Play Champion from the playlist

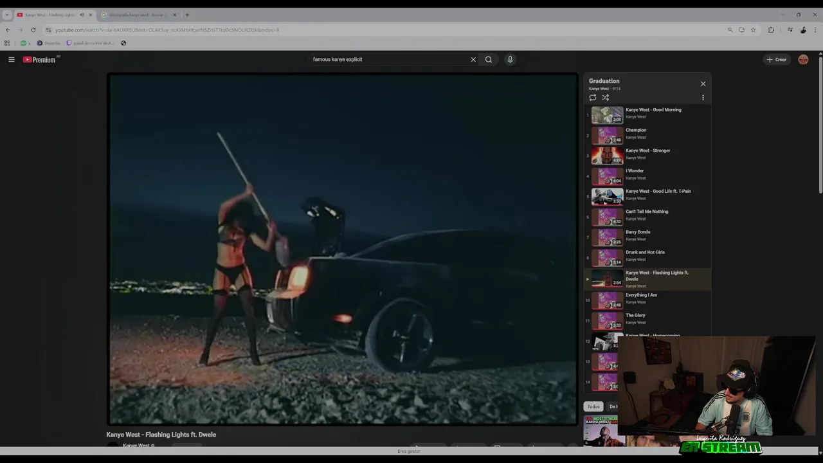pyautogui.click(x=647, y=134)
